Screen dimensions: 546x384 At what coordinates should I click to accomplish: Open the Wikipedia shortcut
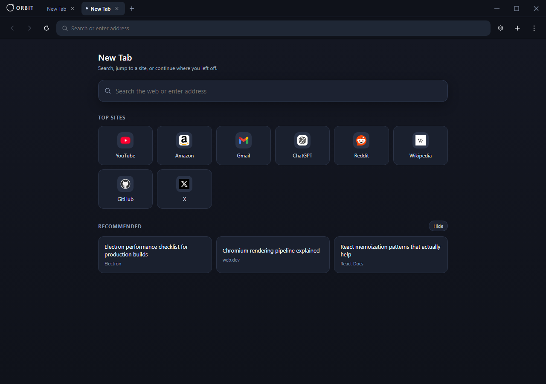tap(420, 145)
